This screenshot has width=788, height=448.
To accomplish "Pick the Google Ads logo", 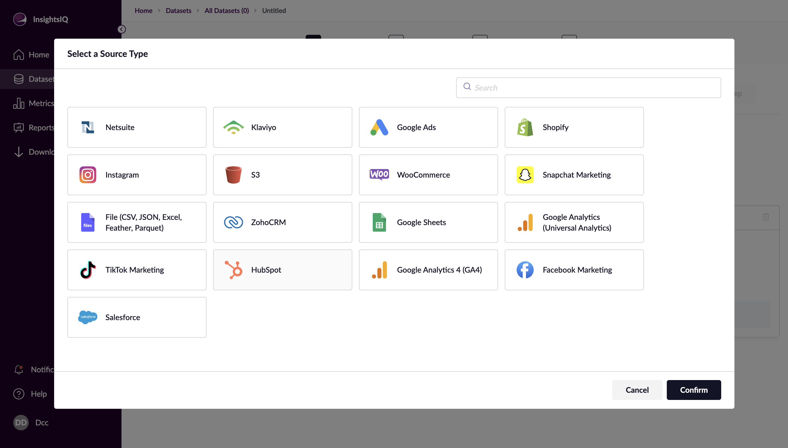I will [x=379, y=127].
